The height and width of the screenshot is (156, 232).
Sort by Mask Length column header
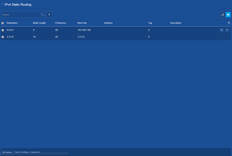click(x=39, y=23)
